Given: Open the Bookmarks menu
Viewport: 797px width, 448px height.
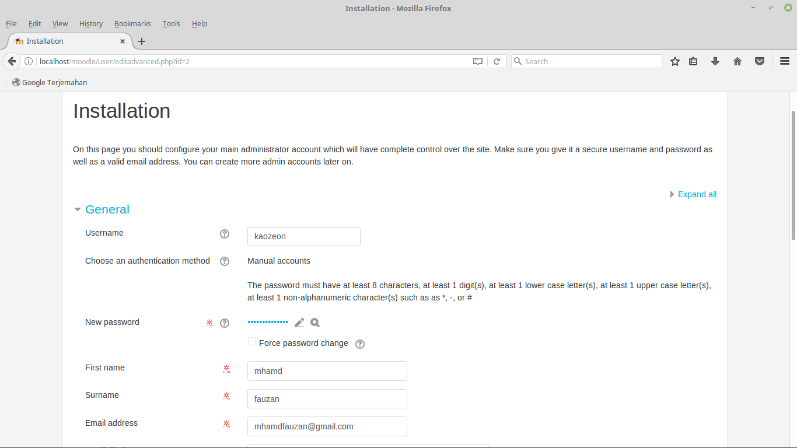Looking at the screenshot, I should point(132,24).
